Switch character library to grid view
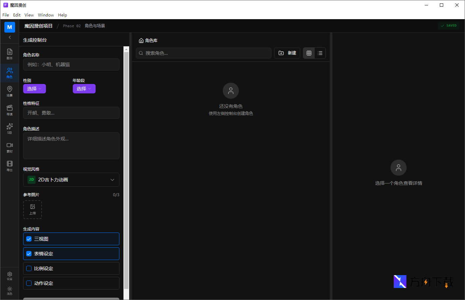Screen dimensions: 465x300 [x=309, y=53]
